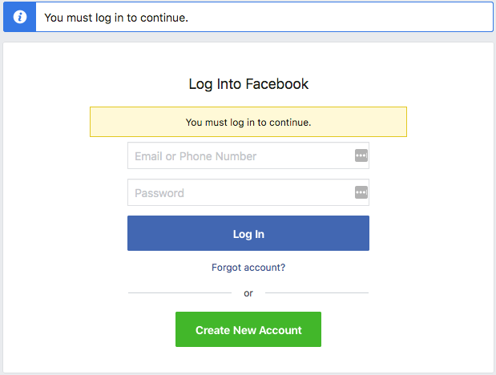Screen dimensions: 496x375
Task: Click the key icon in the Password field
Action: click(x=361, y=192)
